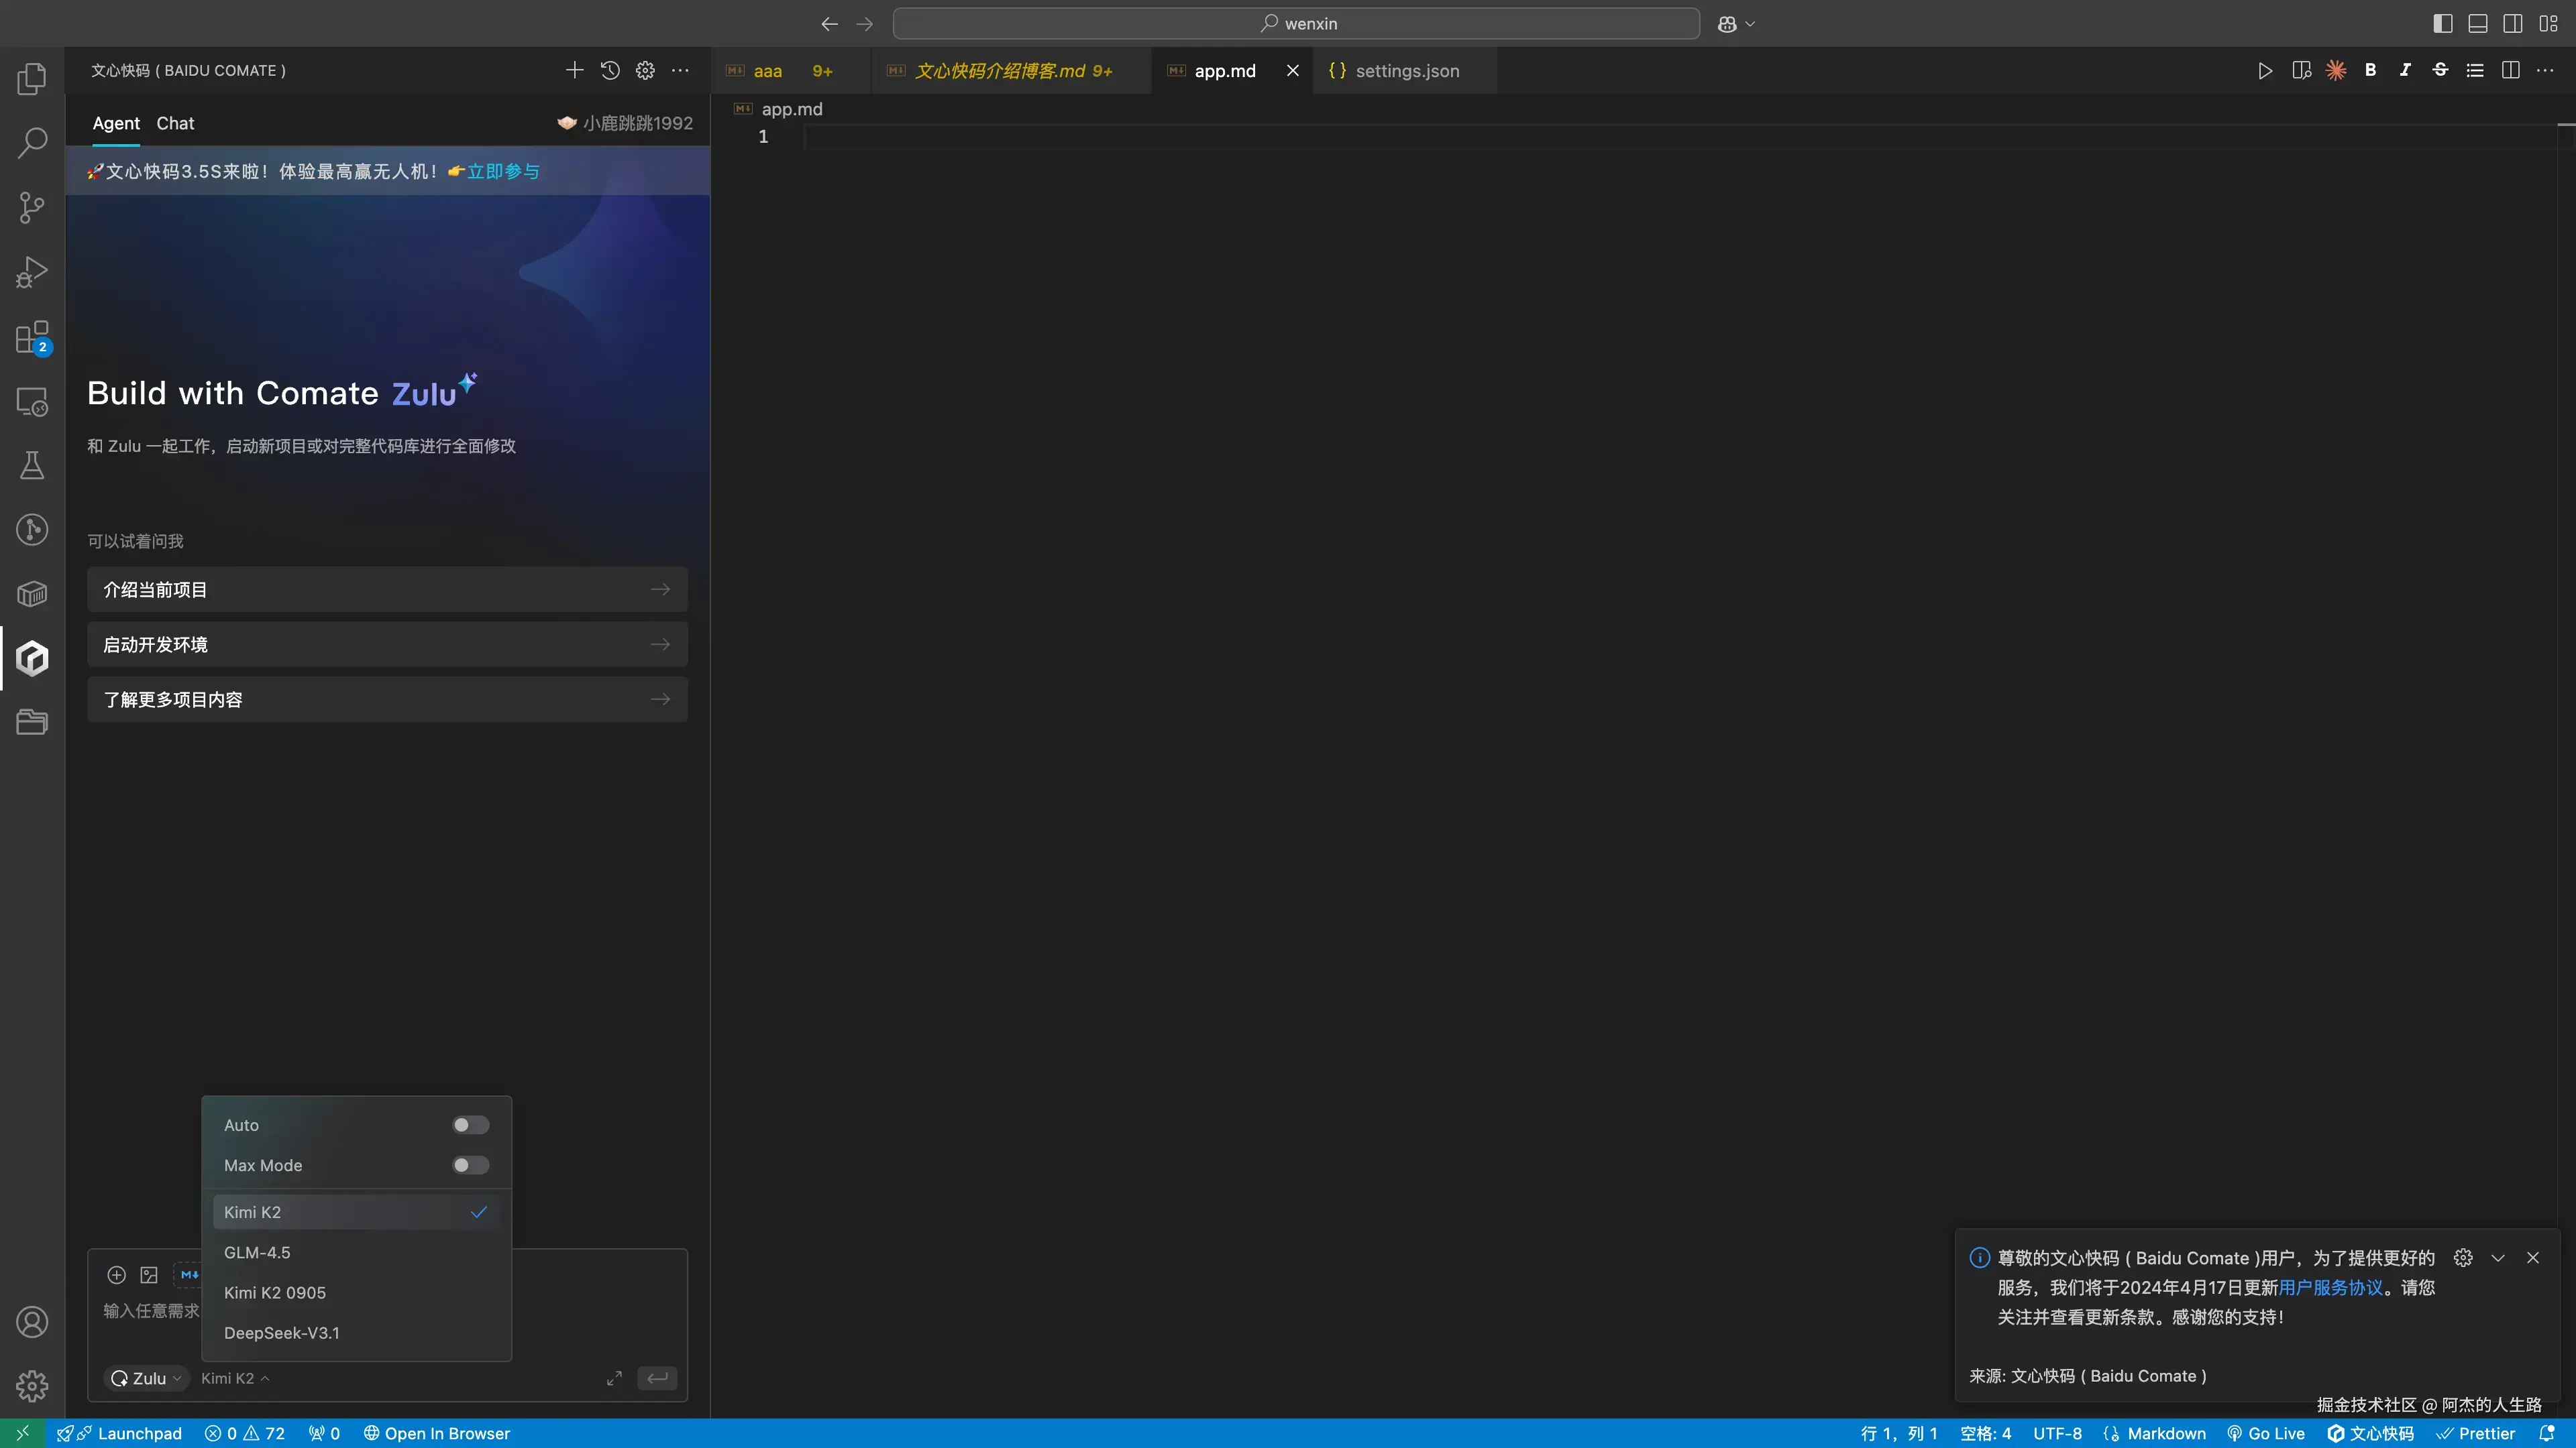The height and width of the screenshot is (1448, 2576).
Task: Toggle the primary side bar layout icon
Action: point(2443,23)
